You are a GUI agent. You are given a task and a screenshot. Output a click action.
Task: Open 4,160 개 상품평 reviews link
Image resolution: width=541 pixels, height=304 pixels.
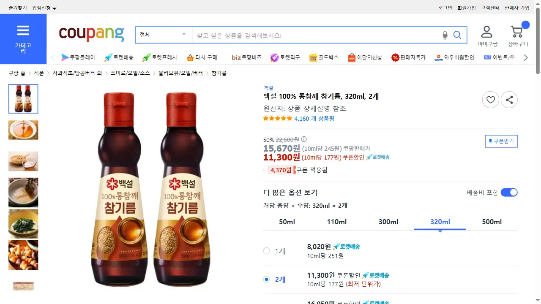pyautogui.click(x=314, y=119)
